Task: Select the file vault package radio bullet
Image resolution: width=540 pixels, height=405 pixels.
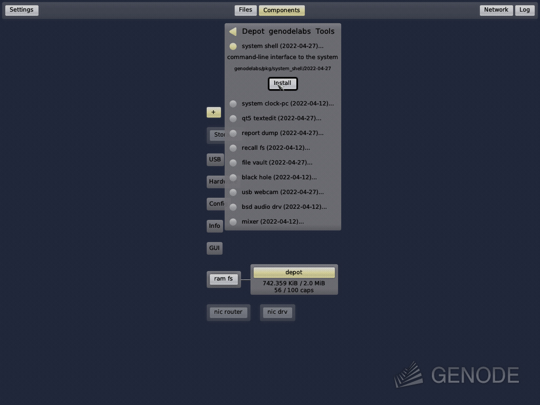Action: [x=233, y=163]
